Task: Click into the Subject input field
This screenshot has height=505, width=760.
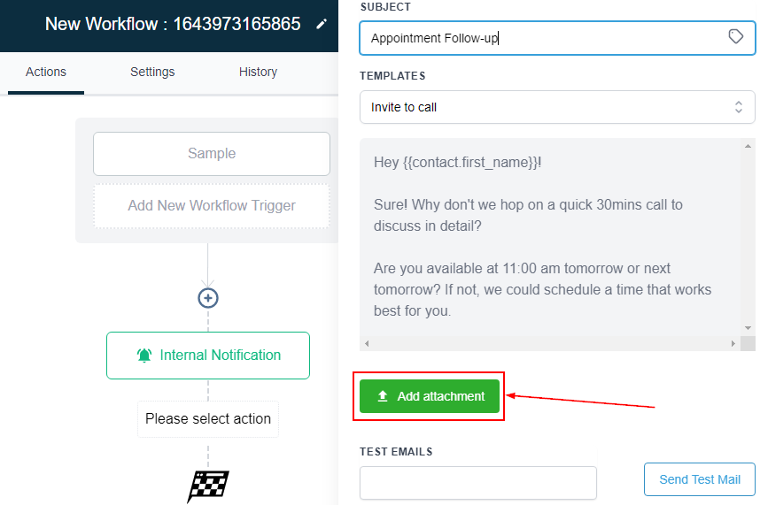Action: 540,38
